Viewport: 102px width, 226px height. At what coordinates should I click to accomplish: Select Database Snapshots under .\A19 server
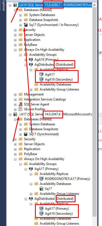point(44,20)
